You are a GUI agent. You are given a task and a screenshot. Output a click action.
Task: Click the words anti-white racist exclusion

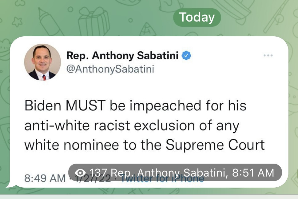pyautogui.click(x=110, y=125)
